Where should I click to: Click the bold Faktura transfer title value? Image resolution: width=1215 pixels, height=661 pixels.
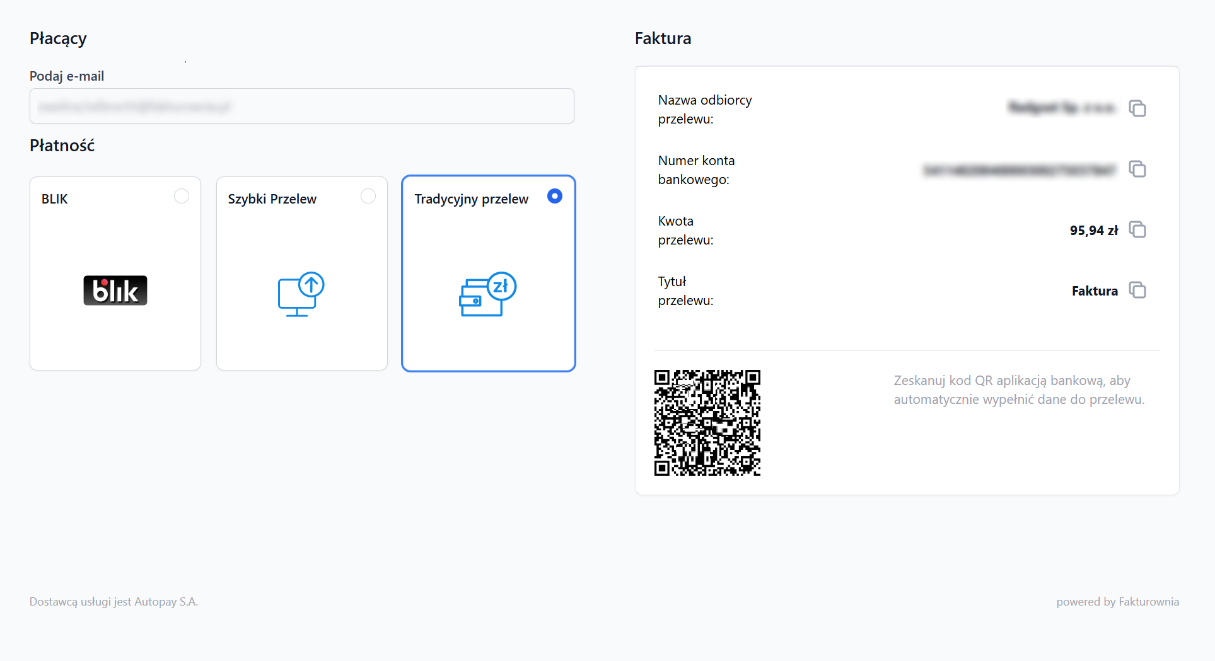pyautogui.click(x=1095, y=291)
